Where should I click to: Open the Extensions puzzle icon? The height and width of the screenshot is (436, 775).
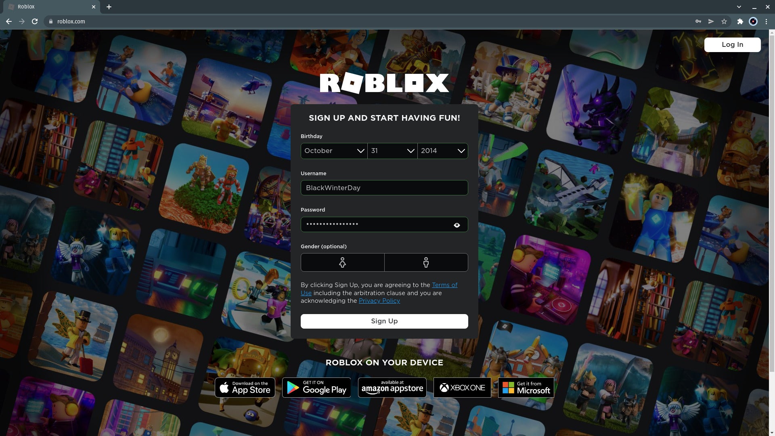[740, 21]
